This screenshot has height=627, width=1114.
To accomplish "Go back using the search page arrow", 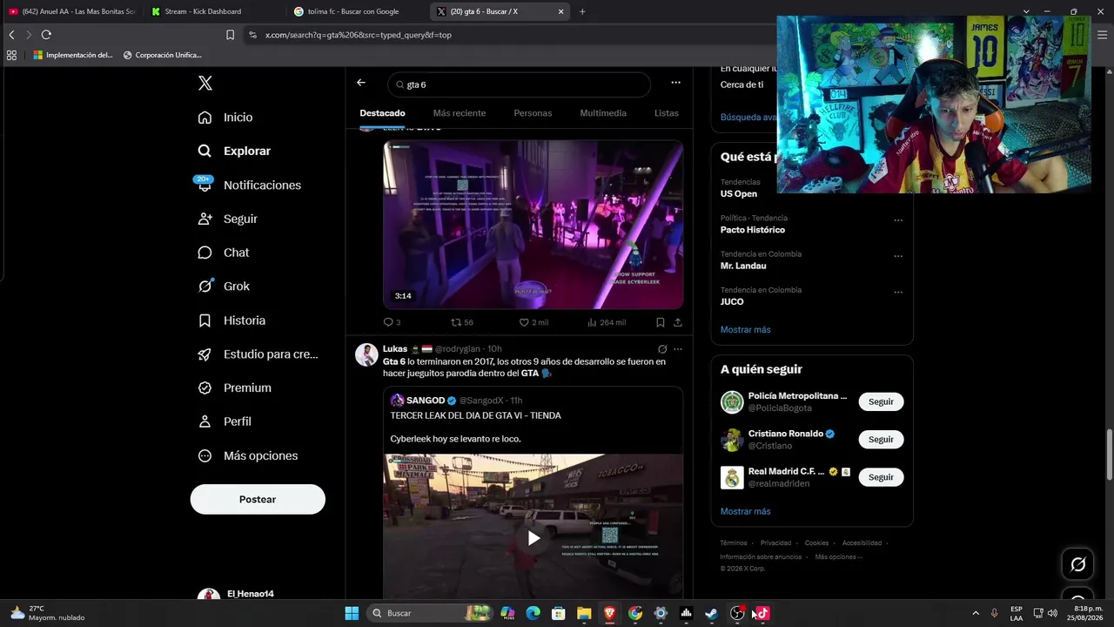I will pyautogui.click(x=361, y=83).
